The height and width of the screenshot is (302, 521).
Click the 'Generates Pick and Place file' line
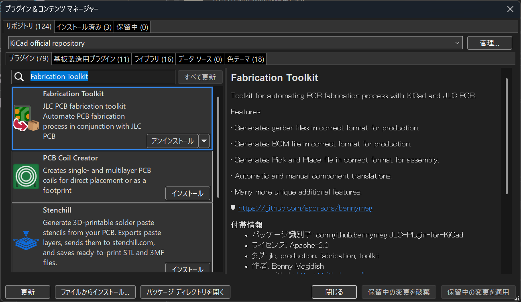click(335, 160)
